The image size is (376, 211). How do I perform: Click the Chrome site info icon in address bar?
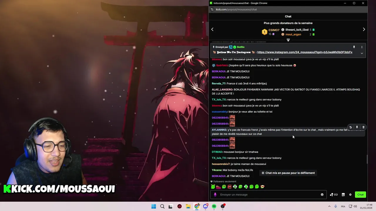coord(212,9)
